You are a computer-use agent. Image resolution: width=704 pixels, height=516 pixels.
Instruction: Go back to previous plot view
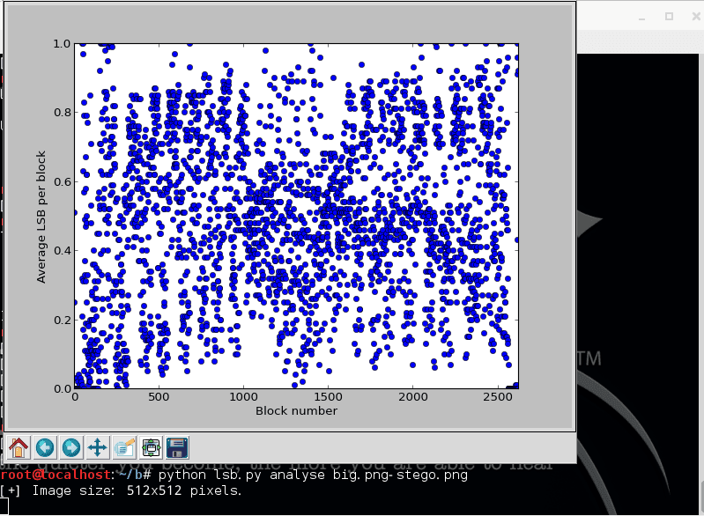45,447
